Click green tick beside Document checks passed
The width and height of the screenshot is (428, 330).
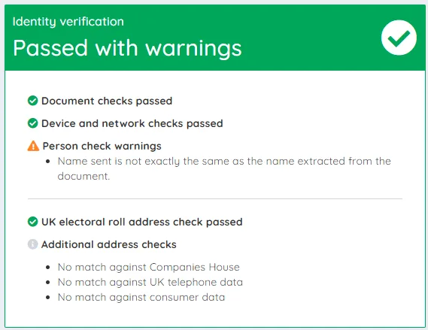pyautogui.click(x=33, y=101)
